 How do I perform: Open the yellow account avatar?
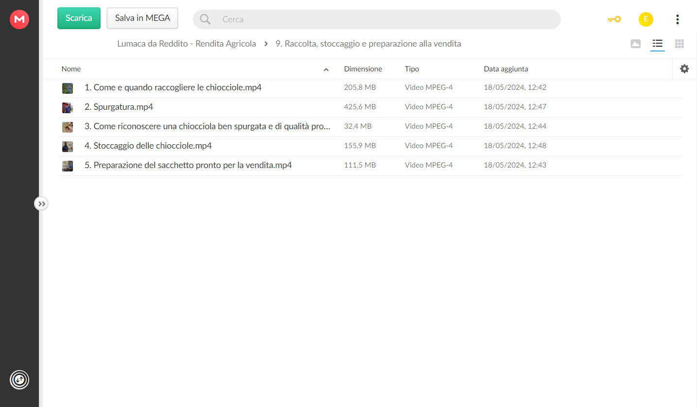coord(645,19)
